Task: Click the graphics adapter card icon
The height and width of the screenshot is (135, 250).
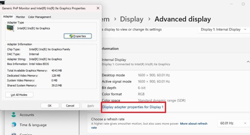Action: click(11, 28)
